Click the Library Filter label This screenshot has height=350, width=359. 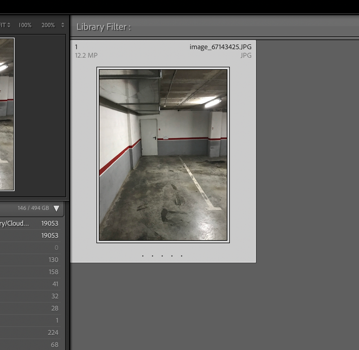pos(104,27)
